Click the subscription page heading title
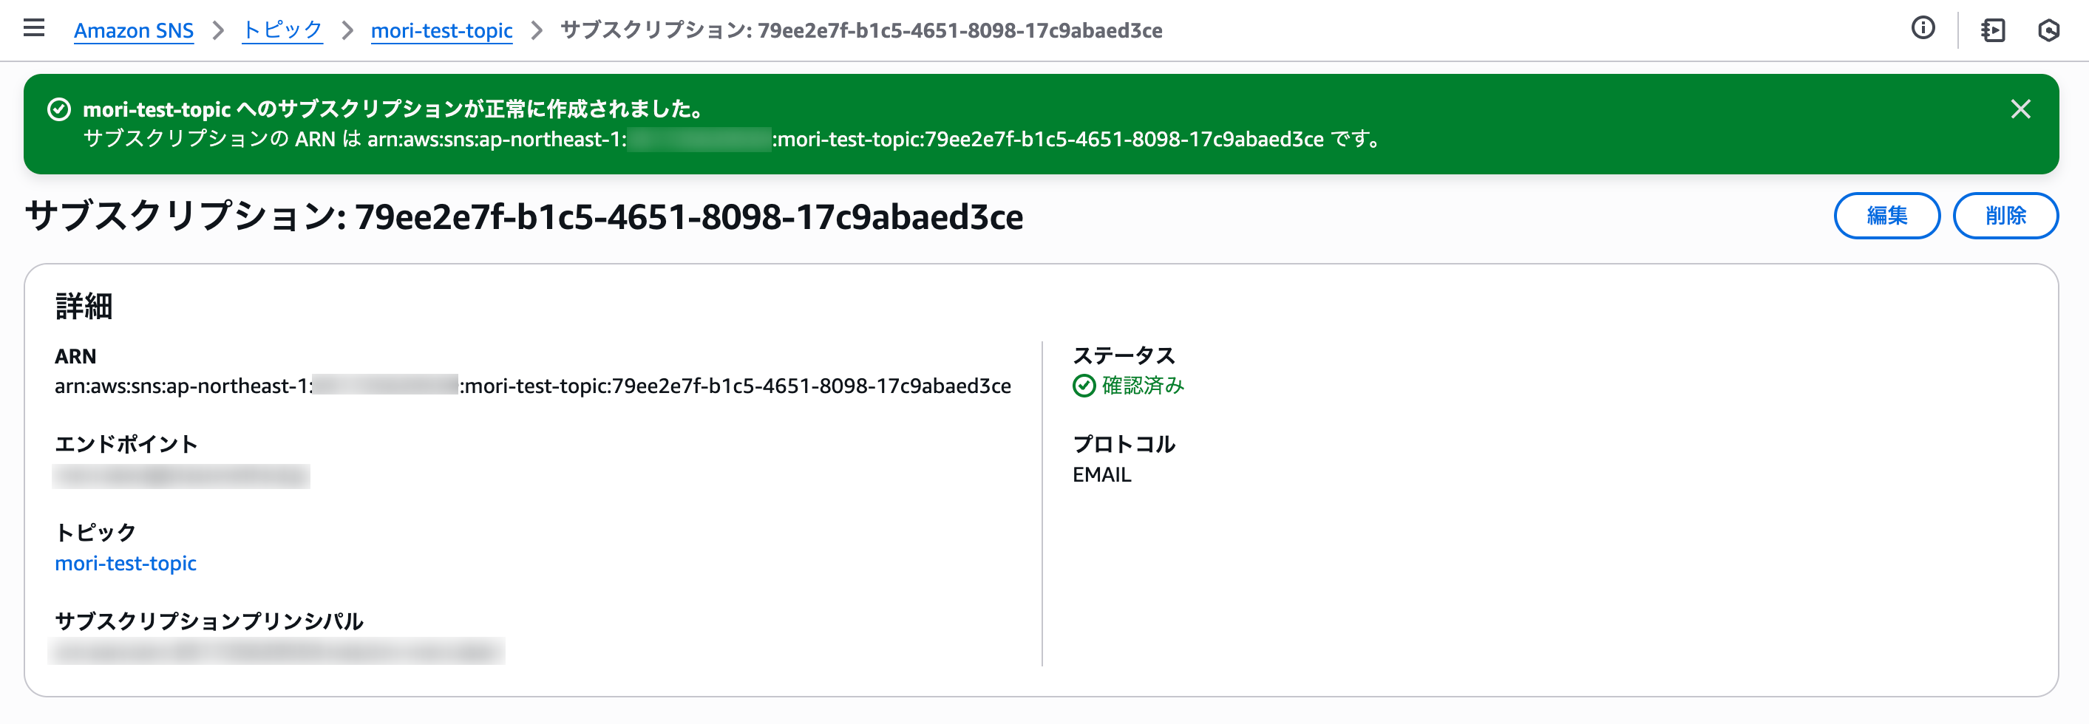The width and height of the screenshot is (2089, 724). 524,216
